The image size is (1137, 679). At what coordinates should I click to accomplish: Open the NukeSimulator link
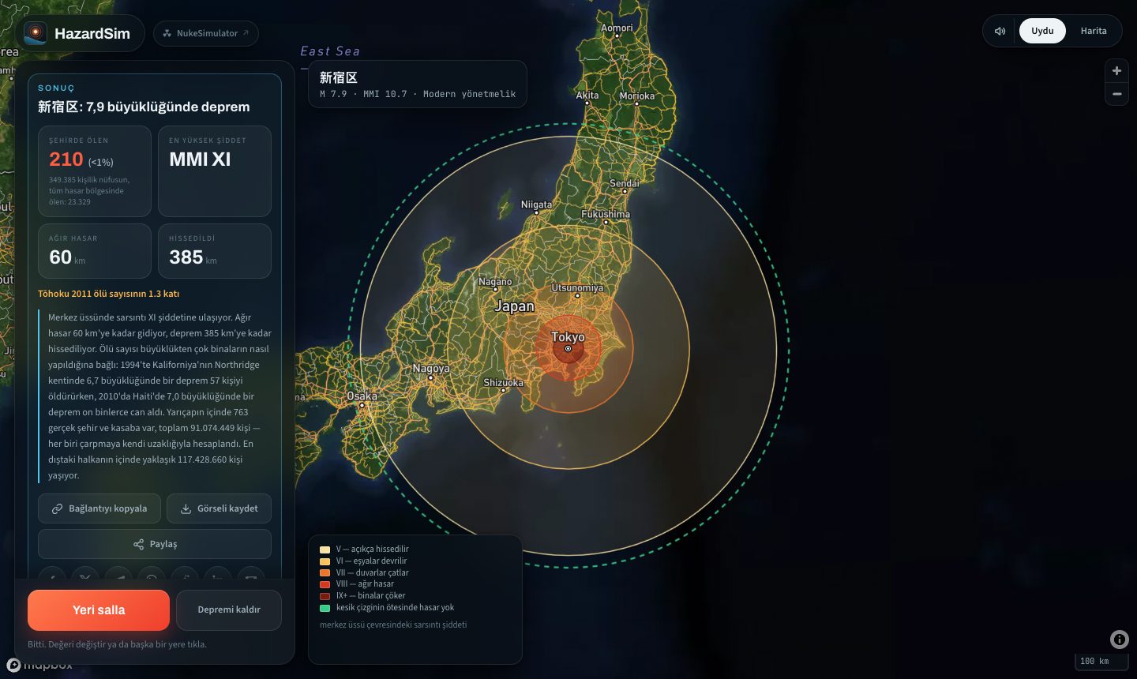[206, 33]
